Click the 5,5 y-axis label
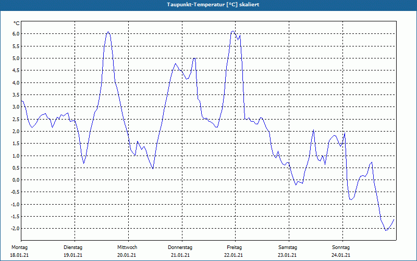The height and width of the screenshot is (261, 417). coord(16,46)
